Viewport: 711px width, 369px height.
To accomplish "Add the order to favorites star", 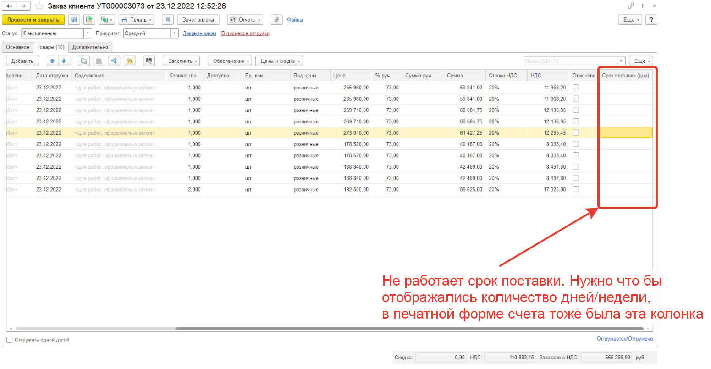I will pos(40,6).
